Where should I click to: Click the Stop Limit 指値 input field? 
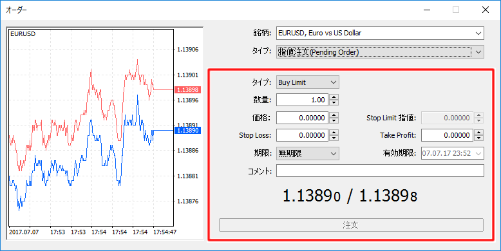pyautogui.click(x=447, y=118)
